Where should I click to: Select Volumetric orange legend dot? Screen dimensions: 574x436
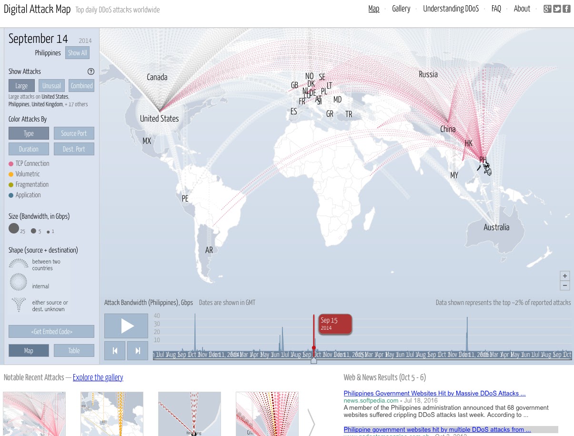(x=11, y=174)
